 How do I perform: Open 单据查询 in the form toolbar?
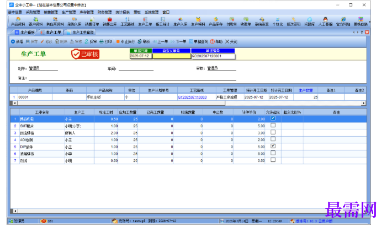(x=198, y=42)
